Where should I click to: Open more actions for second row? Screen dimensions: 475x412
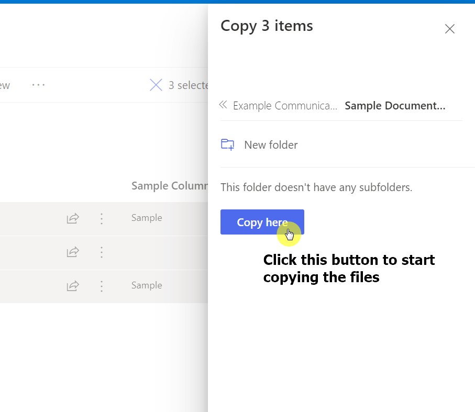(102, 252)
